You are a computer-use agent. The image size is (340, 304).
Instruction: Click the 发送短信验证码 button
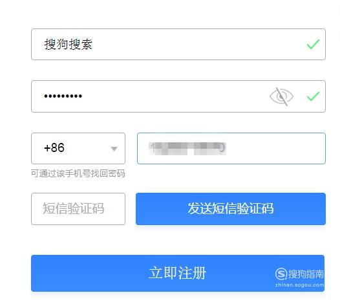[231, 209]
